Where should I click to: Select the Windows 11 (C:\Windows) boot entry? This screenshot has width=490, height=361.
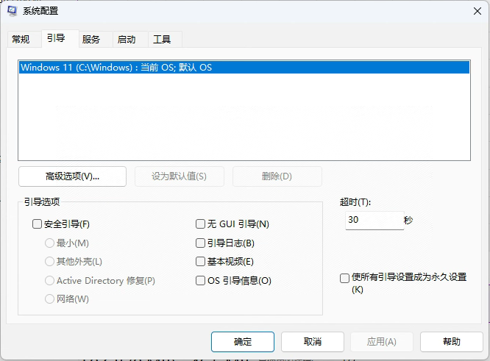point(244,68)
